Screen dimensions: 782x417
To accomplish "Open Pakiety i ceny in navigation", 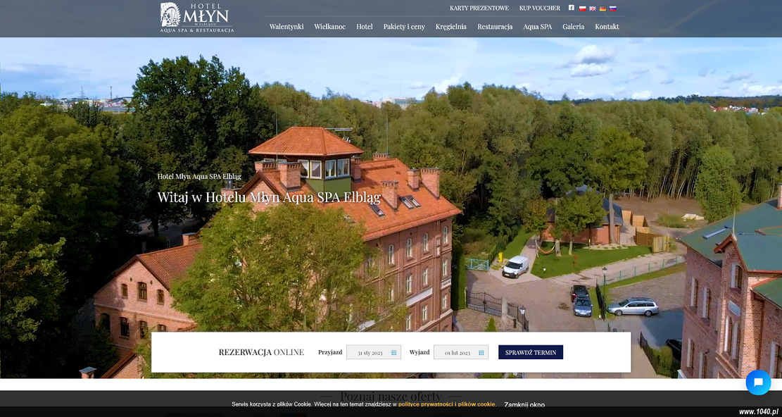I will point(404,27).
